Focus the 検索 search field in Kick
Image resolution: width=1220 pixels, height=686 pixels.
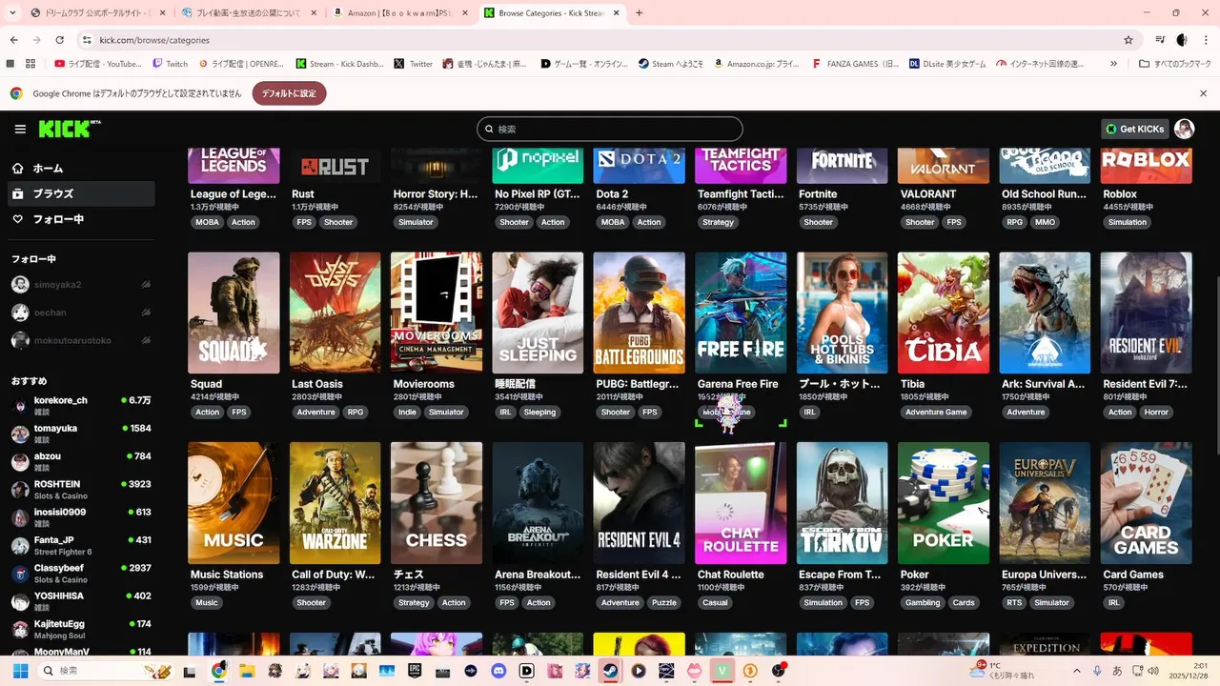609,129
